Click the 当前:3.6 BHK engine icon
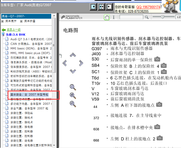 [x=3, y=34]
